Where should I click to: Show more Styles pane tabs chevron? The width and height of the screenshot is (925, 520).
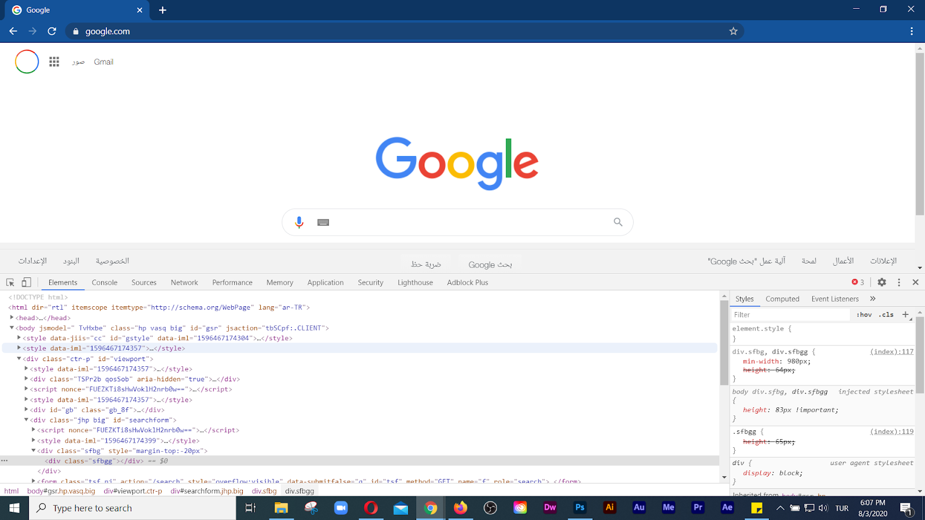[873, 299]
